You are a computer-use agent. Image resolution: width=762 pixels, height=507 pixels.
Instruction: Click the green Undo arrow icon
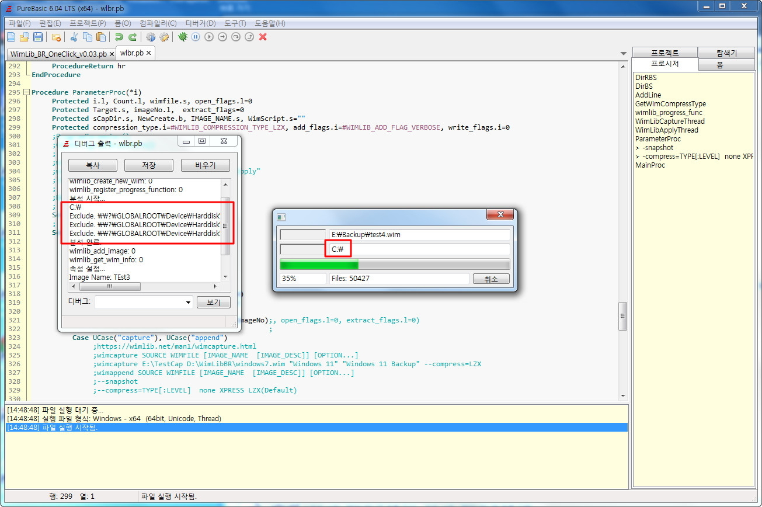tap(119, 37)
